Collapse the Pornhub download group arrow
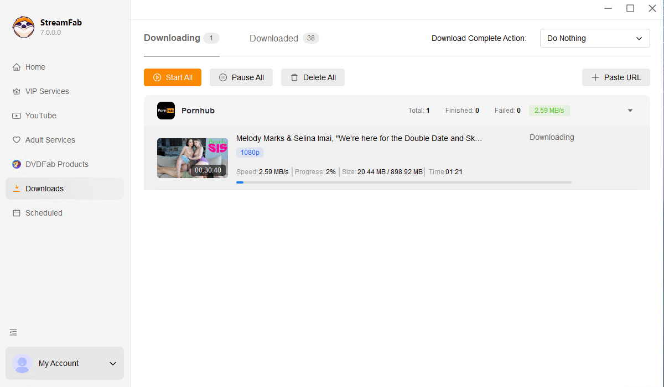This screenshot has height=387, width=664. click(x=630, y=111)
